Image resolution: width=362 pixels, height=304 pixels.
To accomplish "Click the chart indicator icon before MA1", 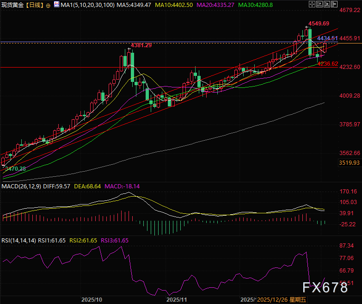I will pyautogui.click(x=56, y=5).
